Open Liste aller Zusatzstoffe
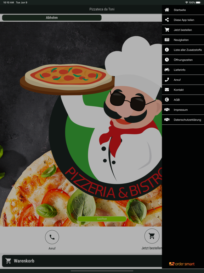This screenshot has height=273, width=204. tap(183, 50)
